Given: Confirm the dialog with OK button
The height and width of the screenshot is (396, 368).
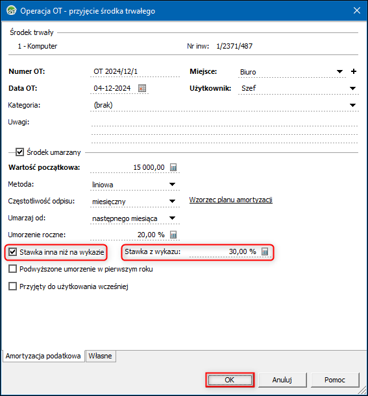Looking at the screenshot, I should pos(230,380).
